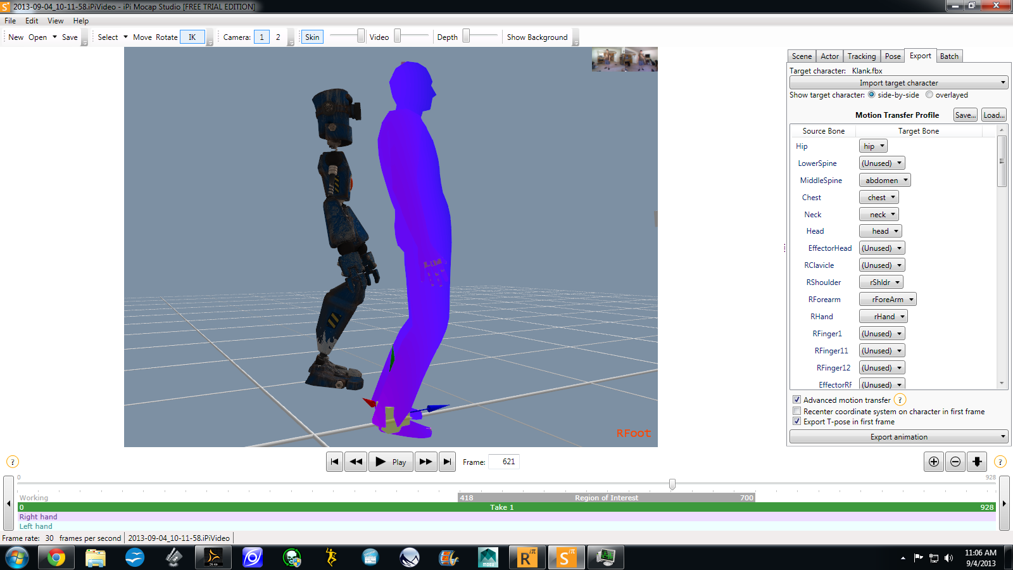Open the Import target character dropdown
This screenshot has width=1013, height=570.
898,83
